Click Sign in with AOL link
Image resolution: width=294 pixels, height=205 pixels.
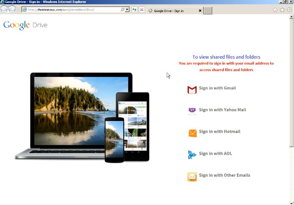coord(215,153)
